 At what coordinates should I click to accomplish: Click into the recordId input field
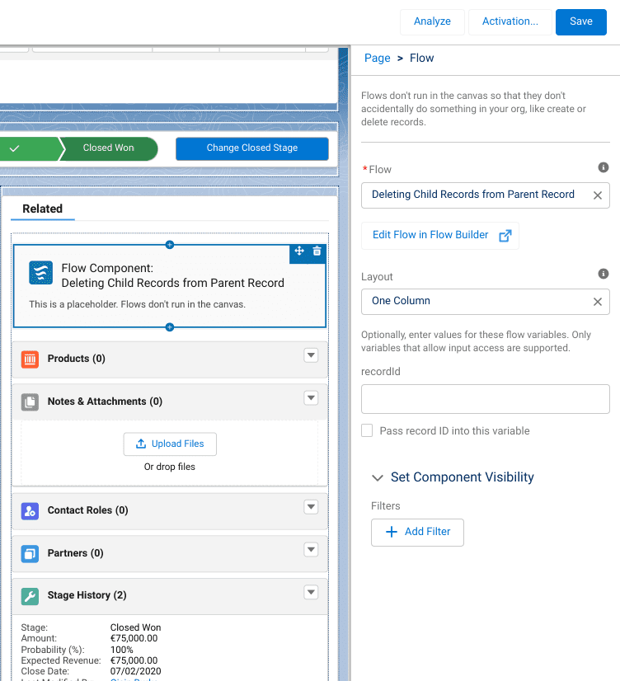click(485, 399)
